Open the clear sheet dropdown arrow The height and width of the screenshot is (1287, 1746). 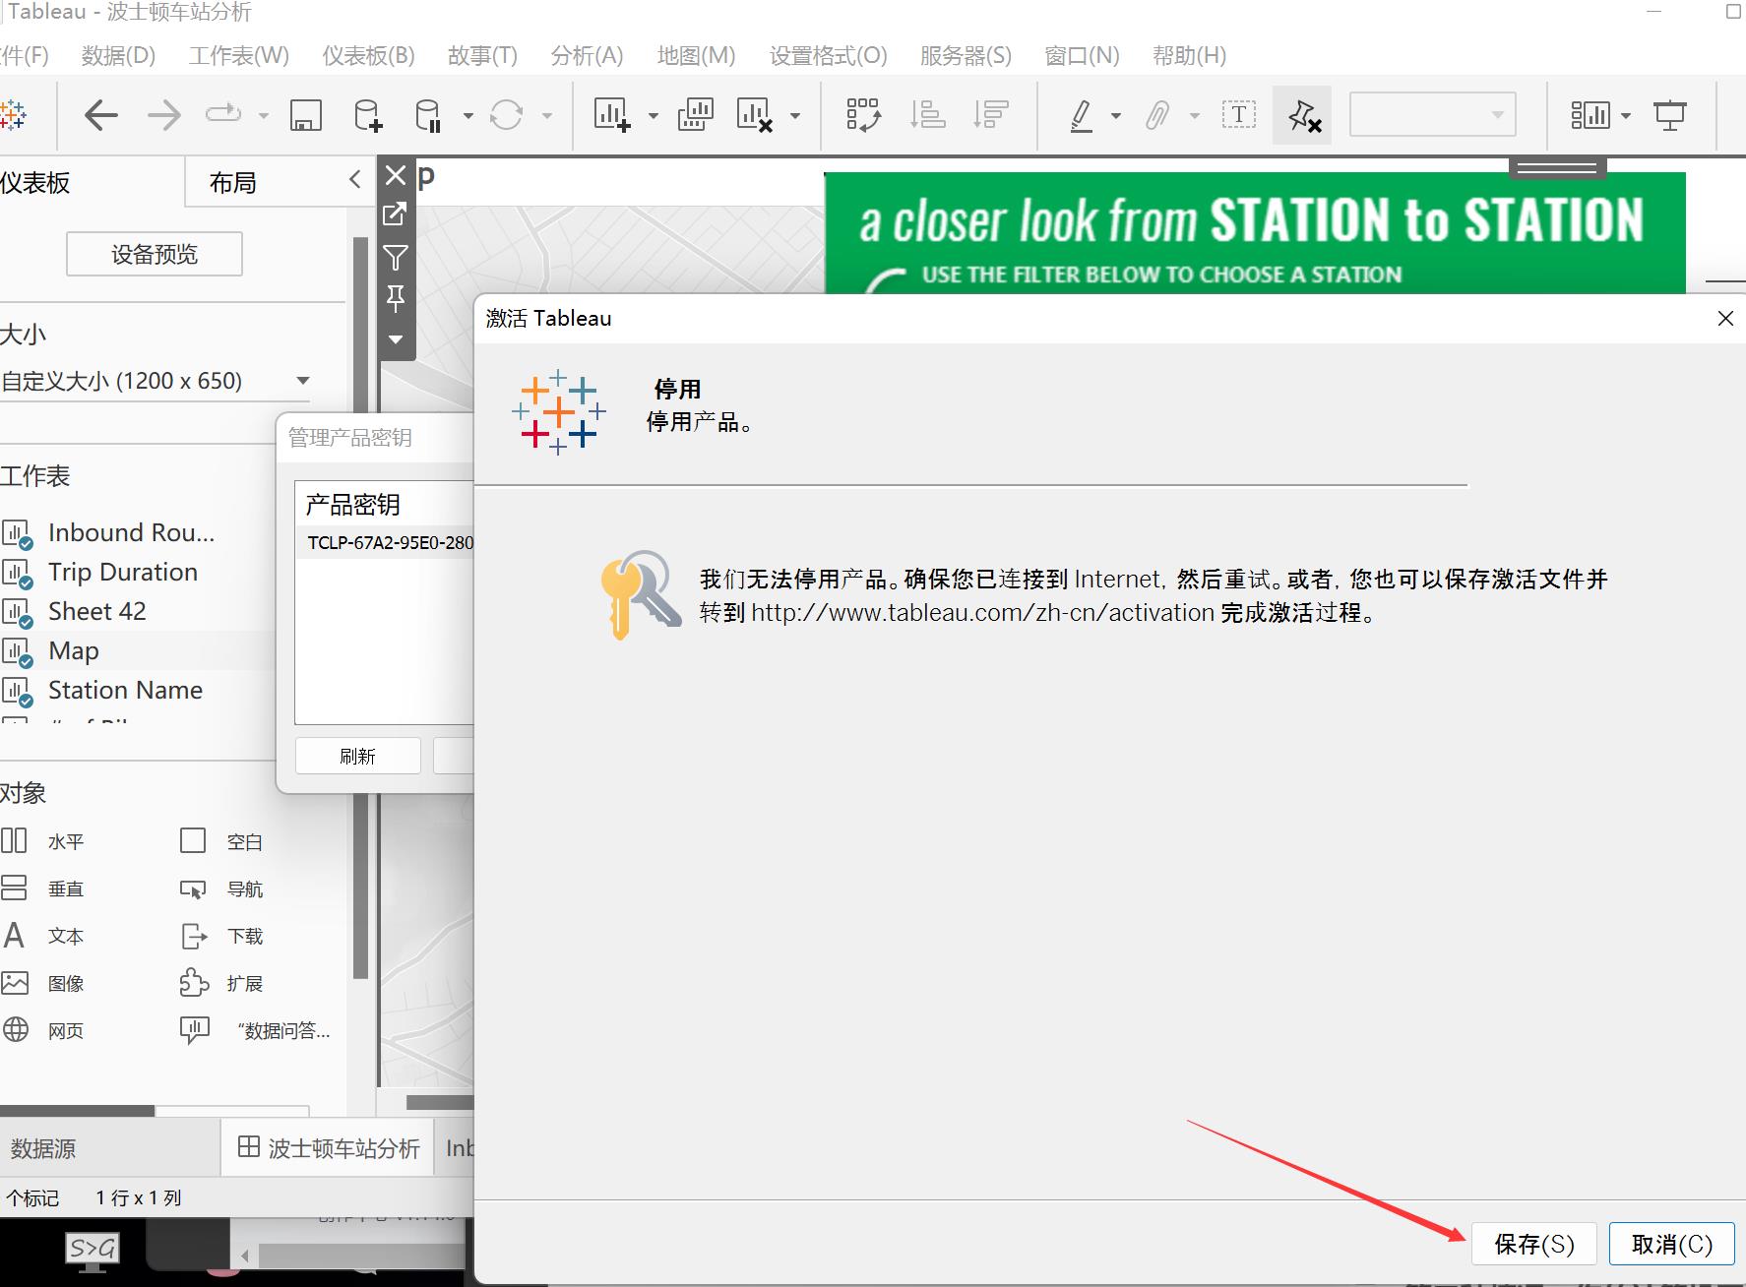(795, 116)
